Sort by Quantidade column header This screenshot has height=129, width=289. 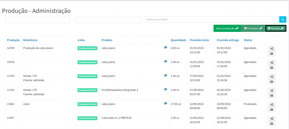pos(178,40)
